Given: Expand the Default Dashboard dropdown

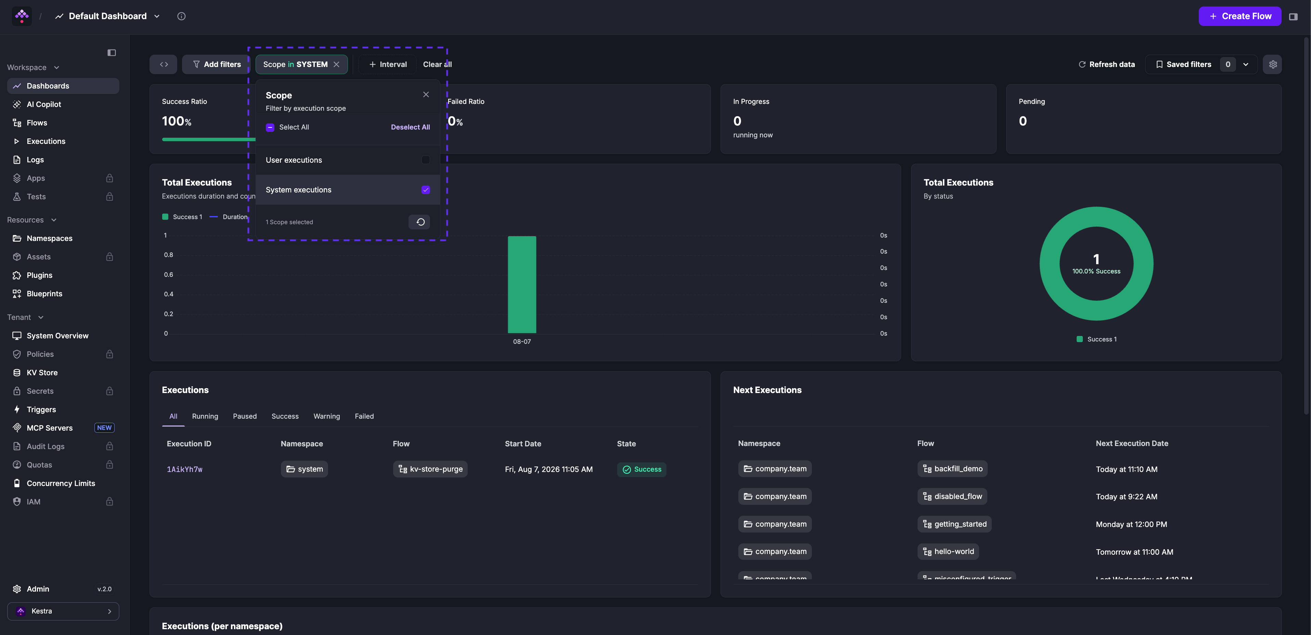Looking at the screenshot, I should click(157, 16).
